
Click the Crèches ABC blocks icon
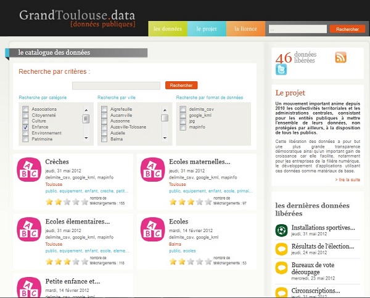29,169
